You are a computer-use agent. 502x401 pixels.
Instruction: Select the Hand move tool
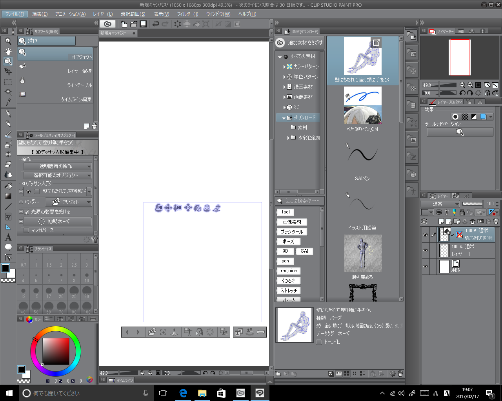click(8, 51)
